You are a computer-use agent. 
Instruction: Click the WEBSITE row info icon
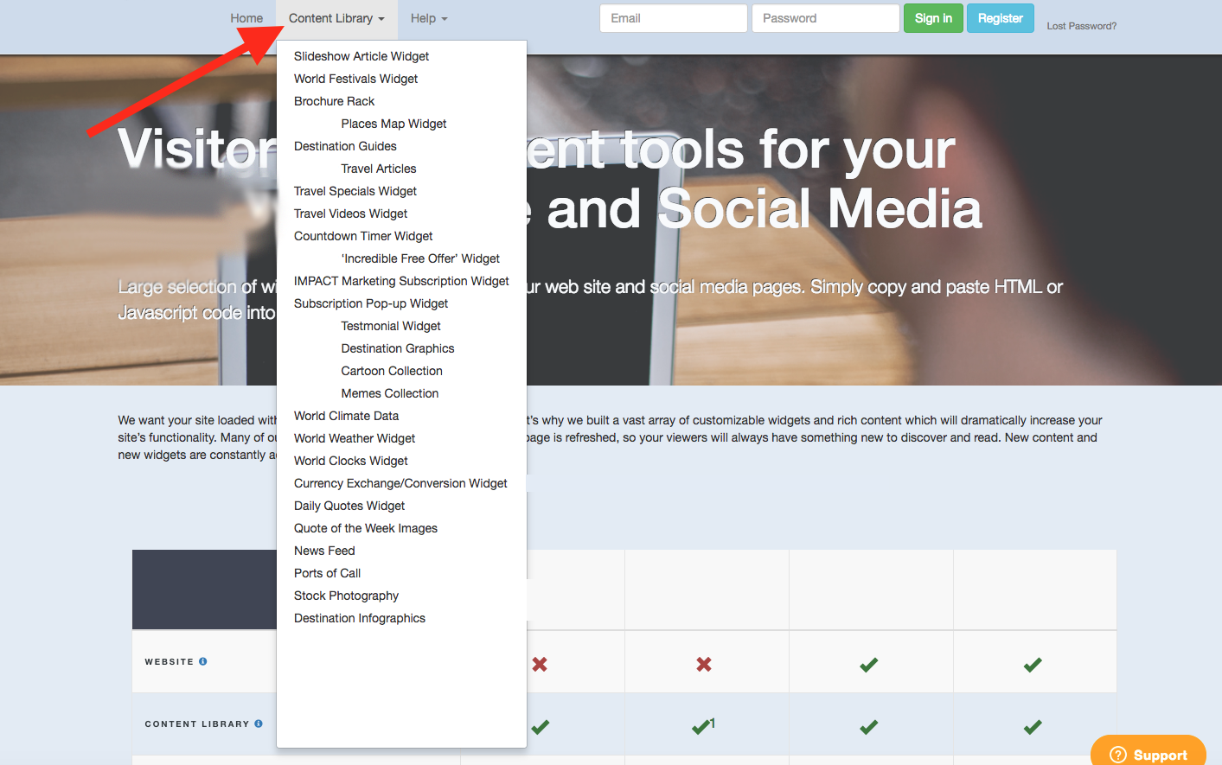[x=203, y=661]
